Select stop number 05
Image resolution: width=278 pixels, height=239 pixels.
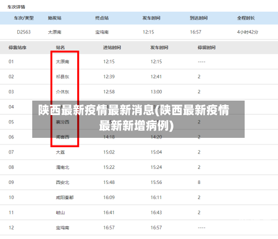11,122
